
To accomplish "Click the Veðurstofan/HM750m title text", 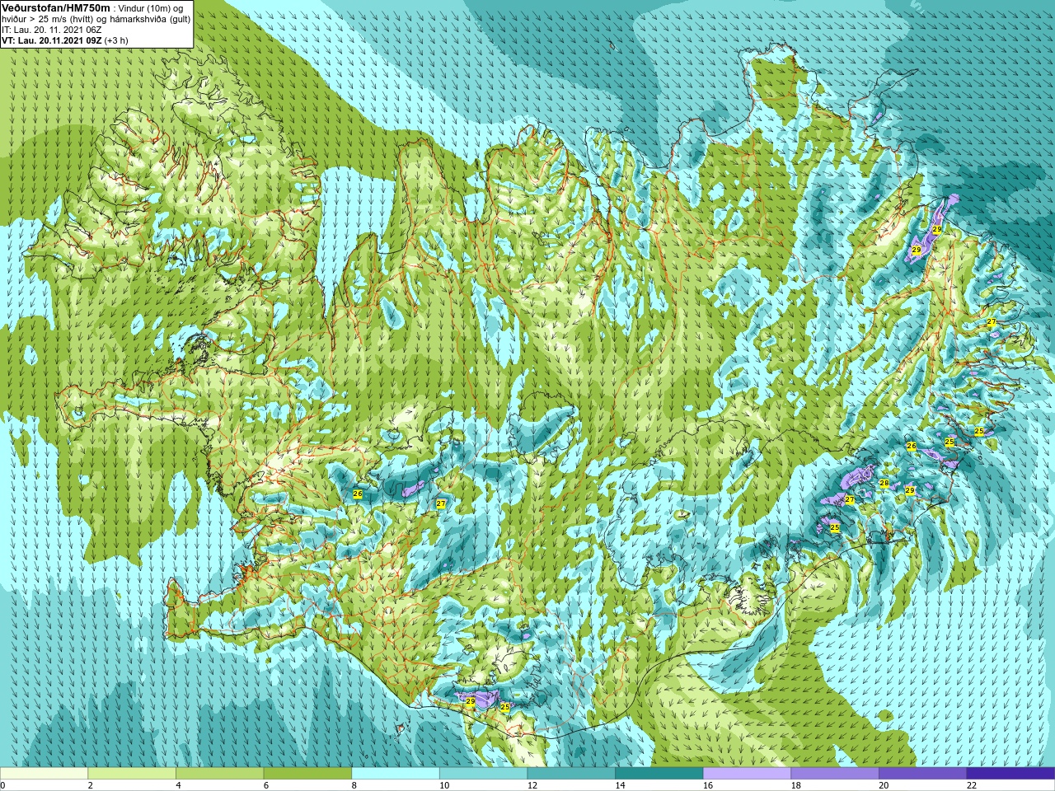I will [x=55, y=7].
